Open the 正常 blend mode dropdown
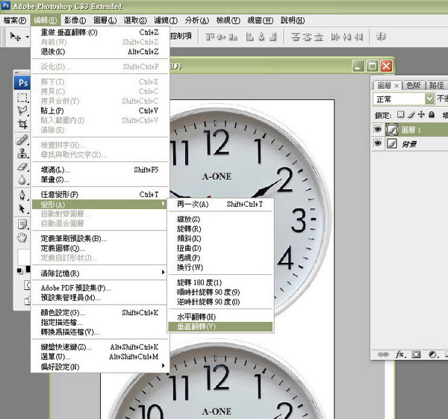The image size is (448, 419). [x=403, y=99]
